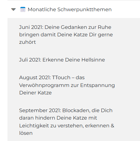The image size is (140, 141).
Task: Click the Monatliche Schwerpunktthemen heading text
Action: [70, 10]
